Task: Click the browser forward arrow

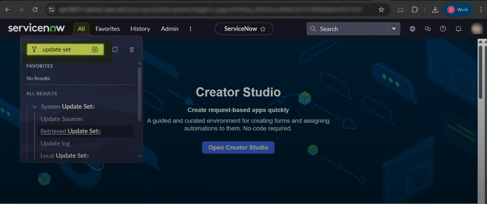Action: pos(21,10)
